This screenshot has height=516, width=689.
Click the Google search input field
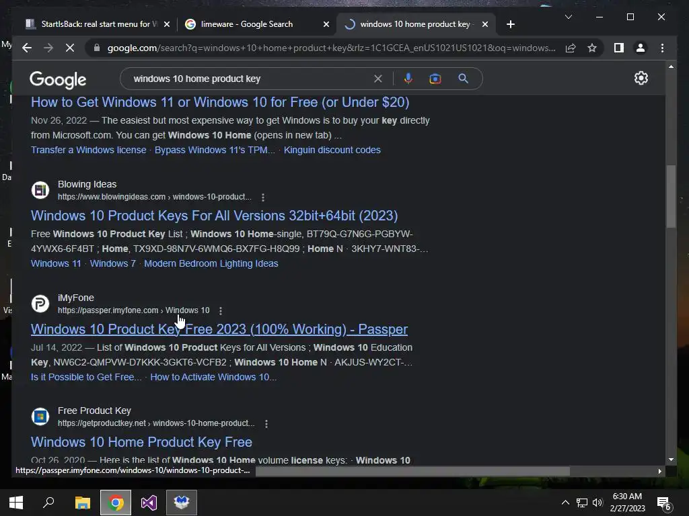(x=250, y=79)
